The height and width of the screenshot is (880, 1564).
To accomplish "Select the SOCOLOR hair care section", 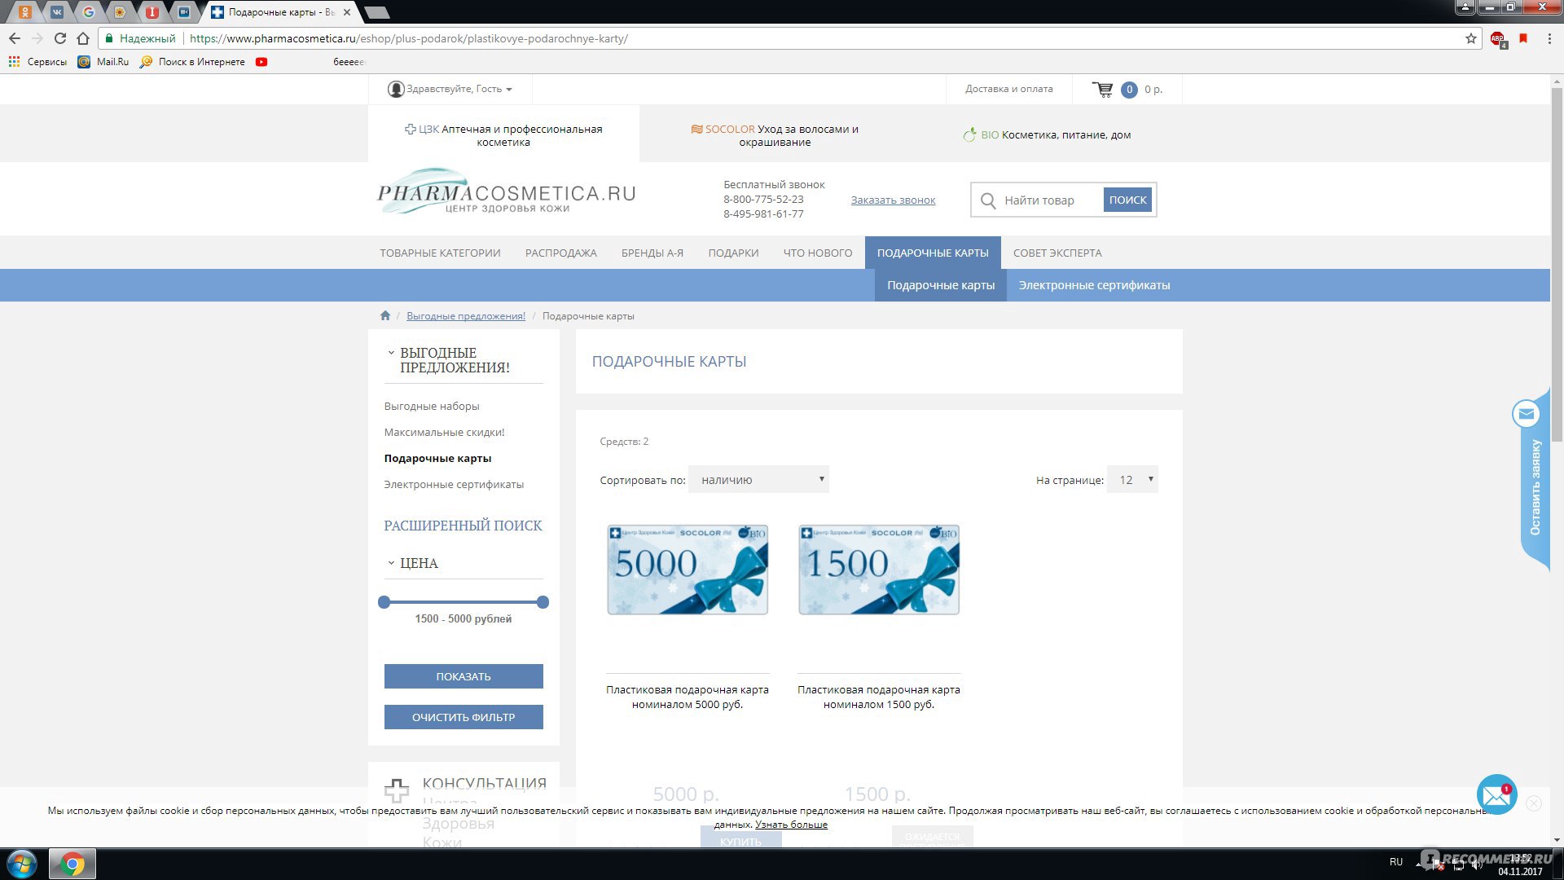I will (775, 135).
